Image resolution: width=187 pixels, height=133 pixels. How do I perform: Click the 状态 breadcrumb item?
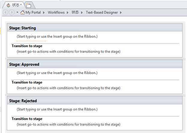click(x=75, y=12)
